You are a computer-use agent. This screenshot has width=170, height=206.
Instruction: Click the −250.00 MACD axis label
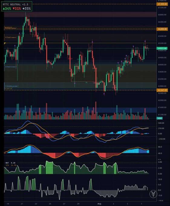pos(161,139)
